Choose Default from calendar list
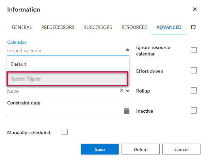 coord(68,64)
